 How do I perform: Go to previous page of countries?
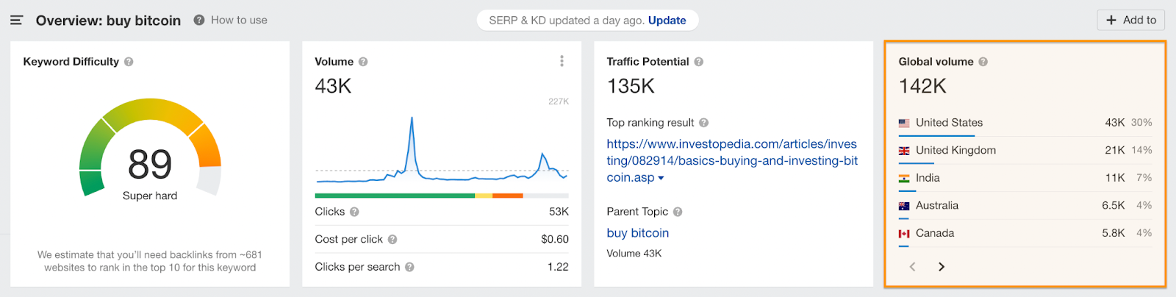point(913,267)
